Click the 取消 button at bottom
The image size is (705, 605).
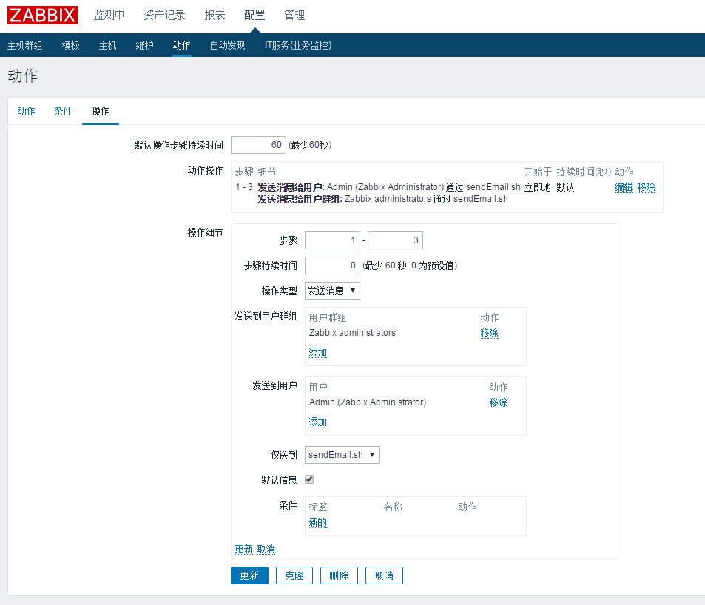click(x=384, y=575)
